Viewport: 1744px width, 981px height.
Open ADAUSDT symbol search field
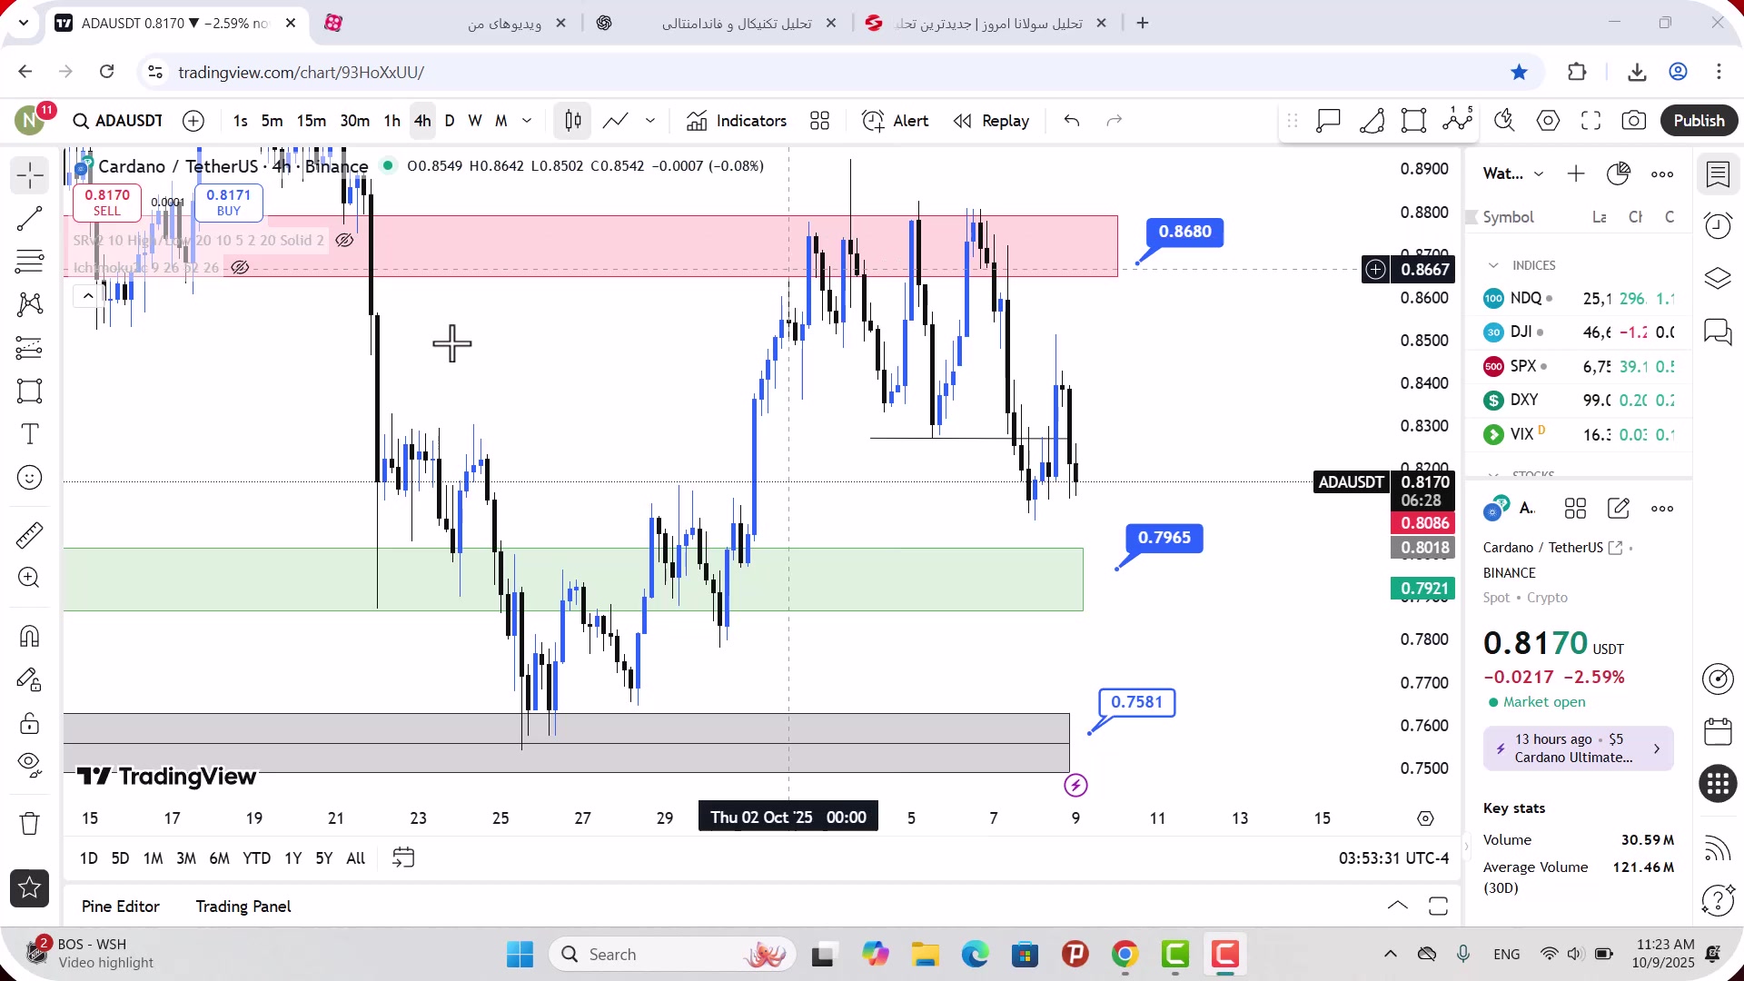tap(118, 121)
